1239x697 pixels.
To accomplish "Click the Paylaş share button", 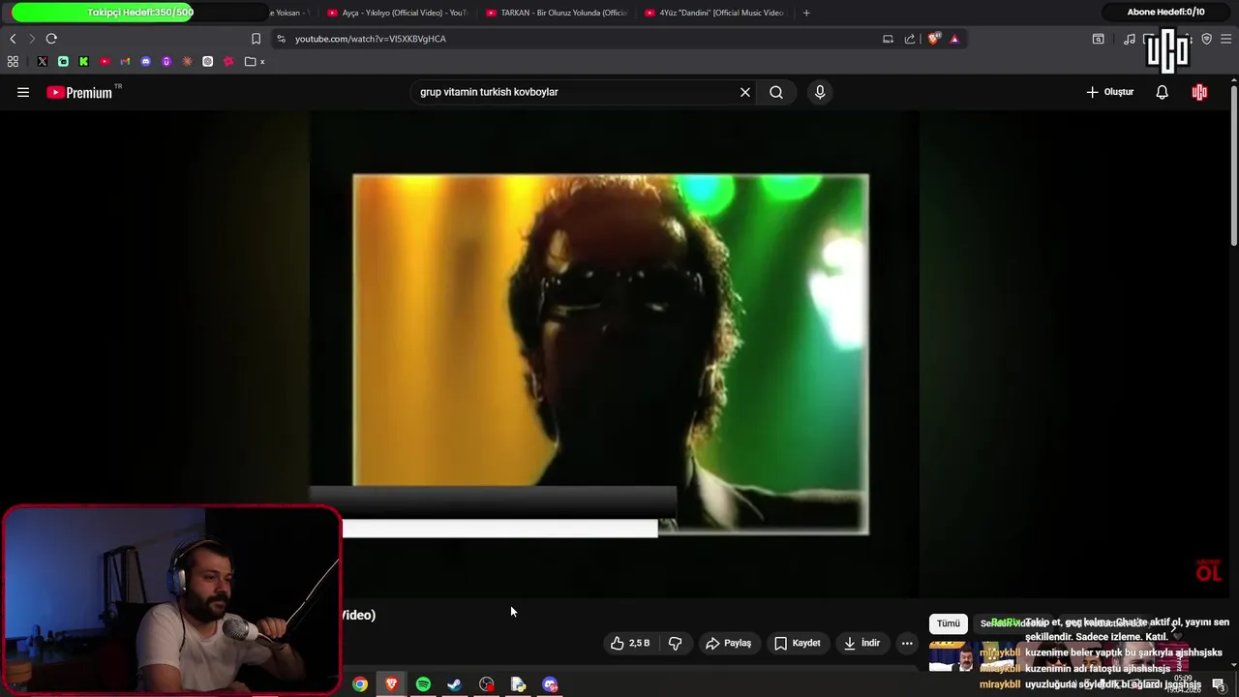I will 729,643.
